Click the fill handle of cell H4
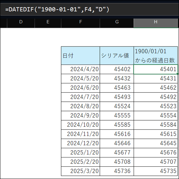This screenshot has height=179, width=179. [x=177, y=74]
